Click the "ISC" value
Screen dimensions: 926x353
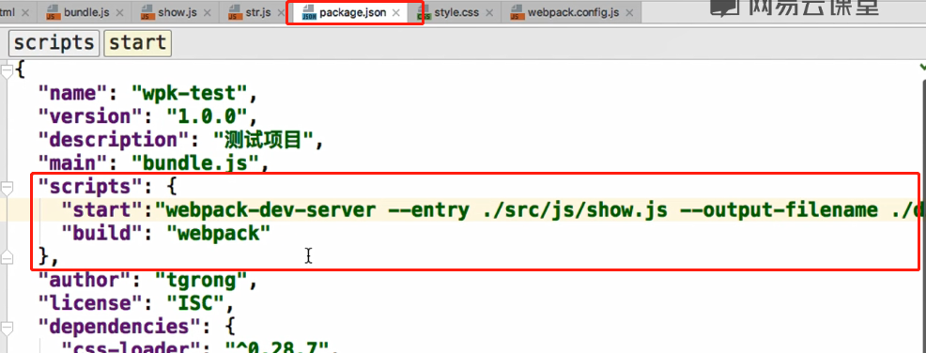pos(196,303)
